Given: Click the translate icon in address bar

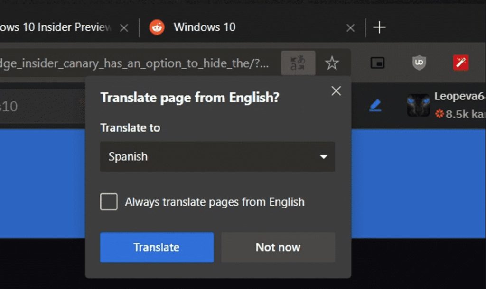Looking at the screenshot, I should [298, 63].
